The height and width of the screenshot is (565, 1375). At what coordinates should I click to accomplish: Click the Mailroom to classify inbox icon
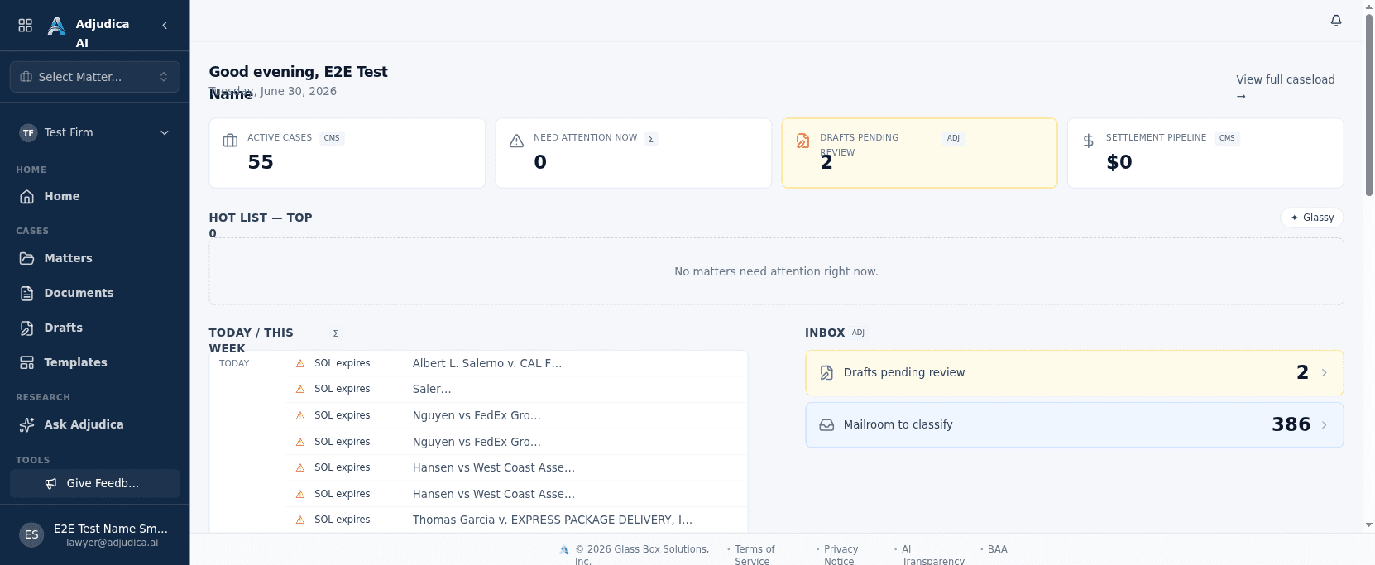pyautogui.click(x=826, y=425)
